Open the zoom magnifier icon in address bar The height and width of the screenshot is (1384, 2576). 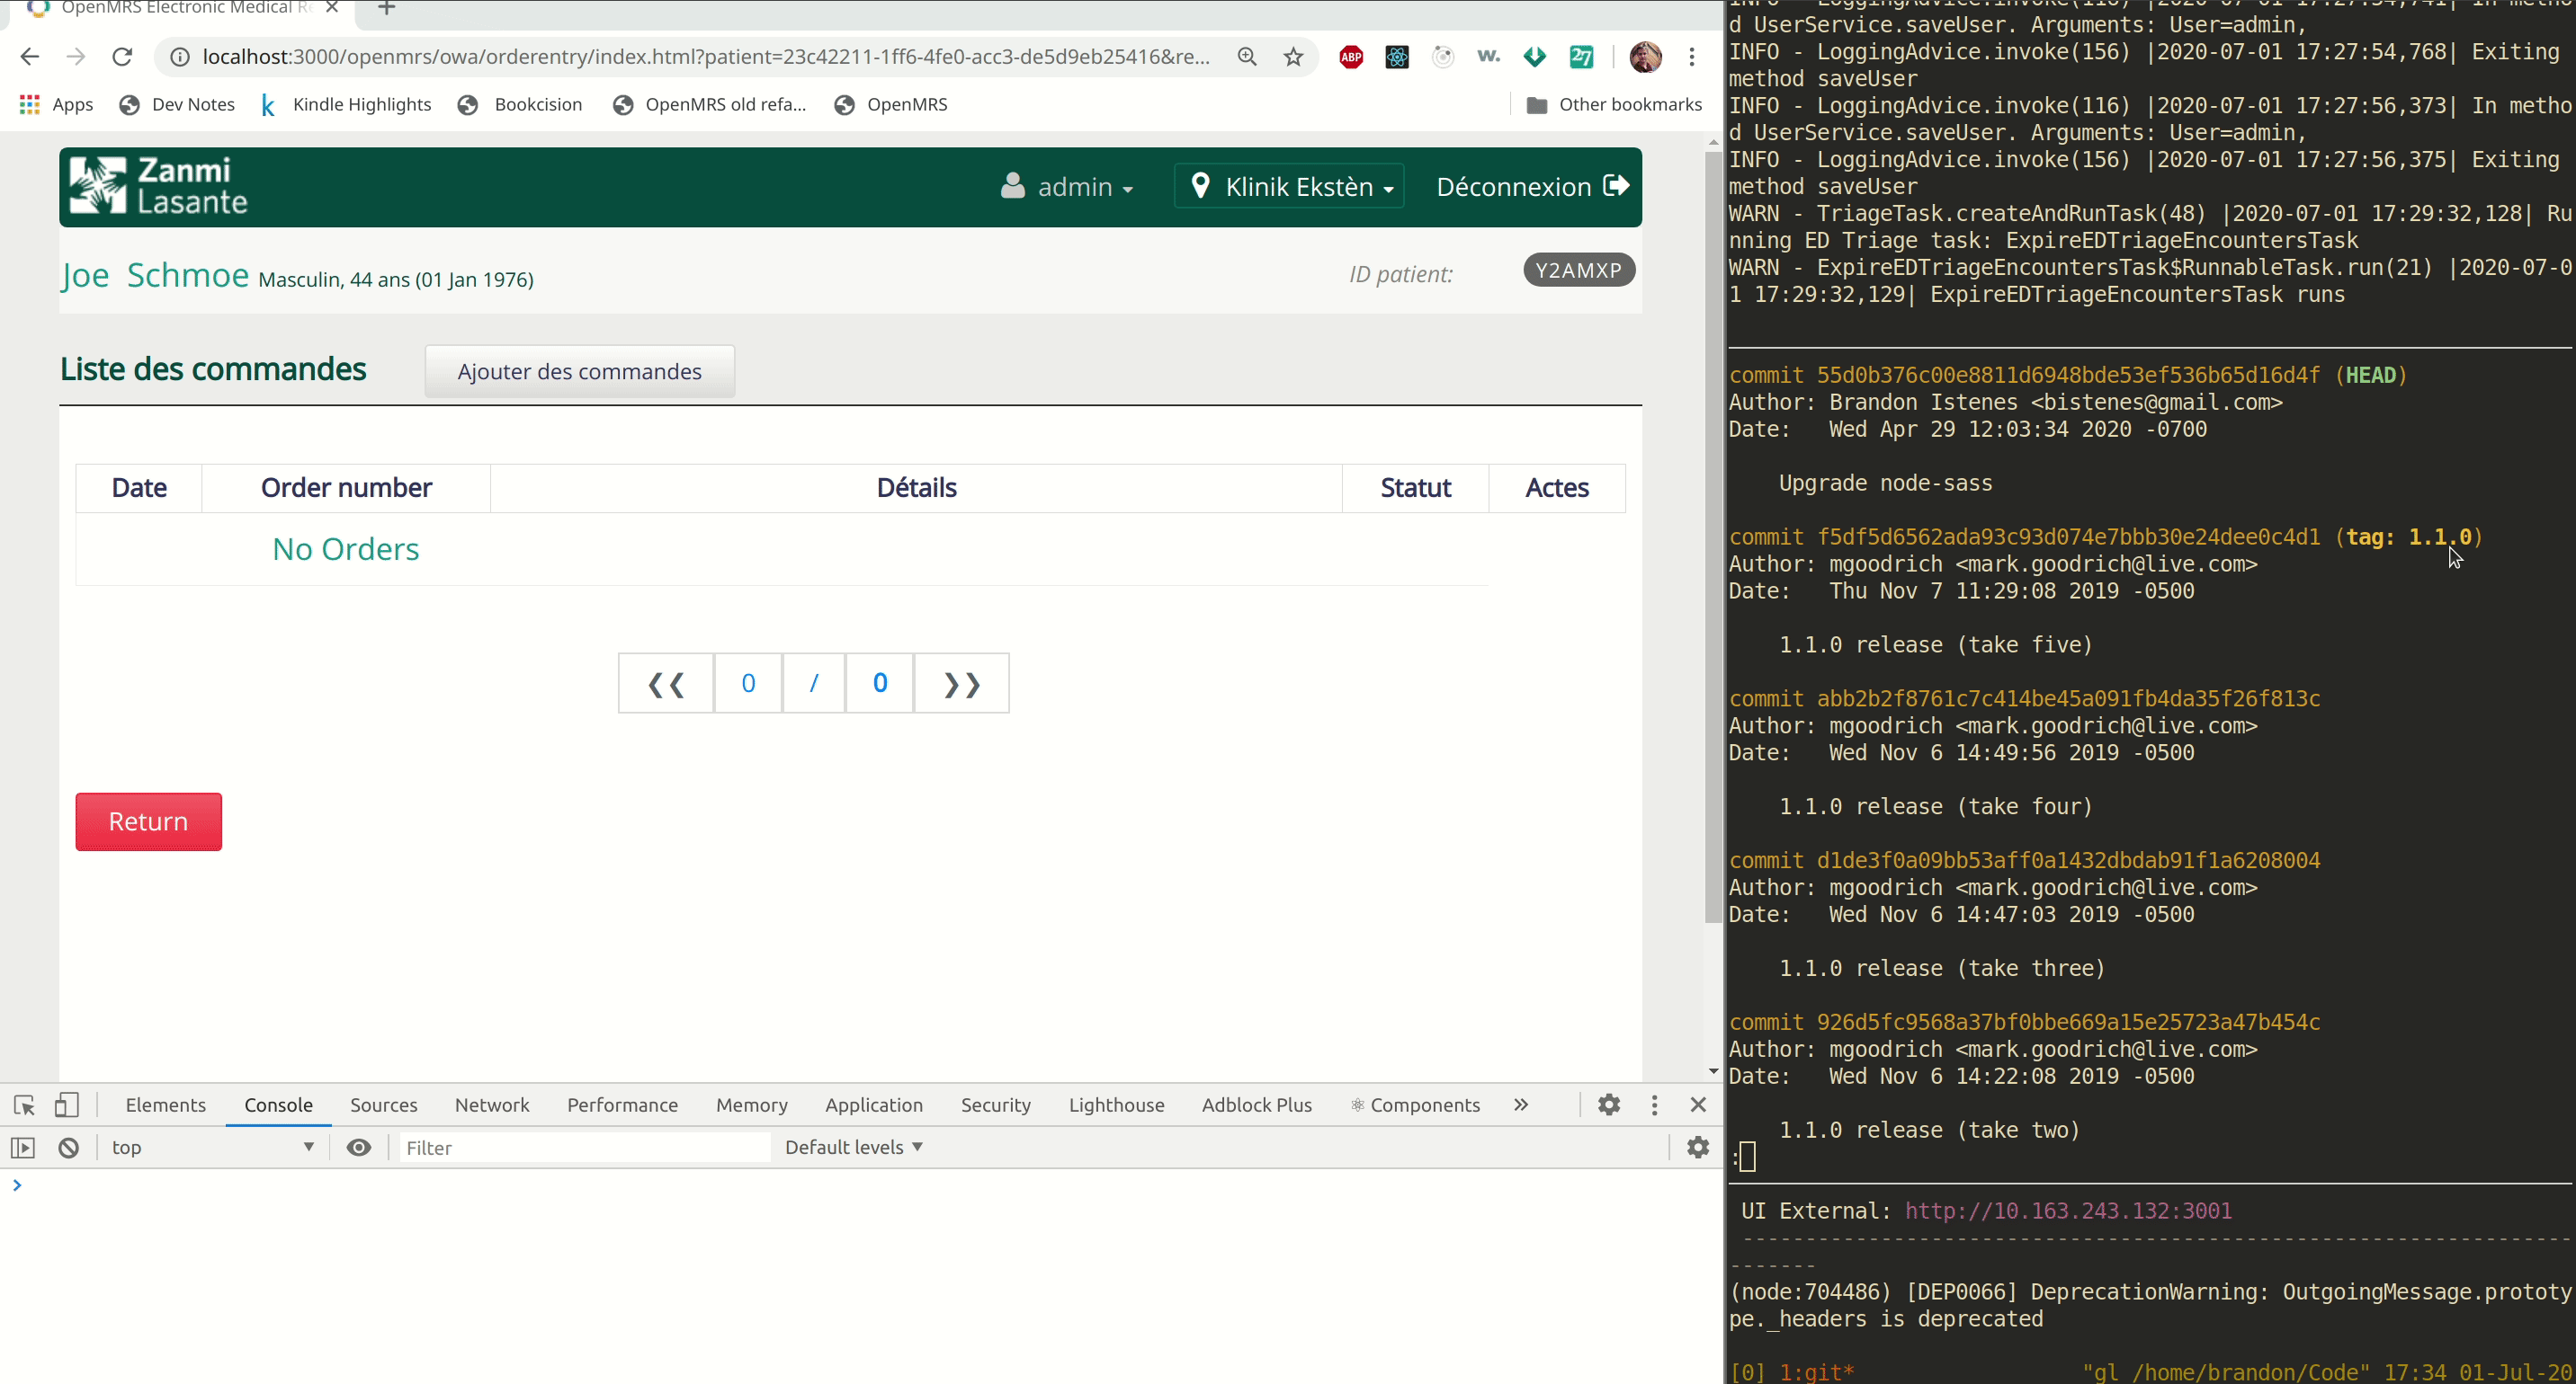click(1247, 57)
